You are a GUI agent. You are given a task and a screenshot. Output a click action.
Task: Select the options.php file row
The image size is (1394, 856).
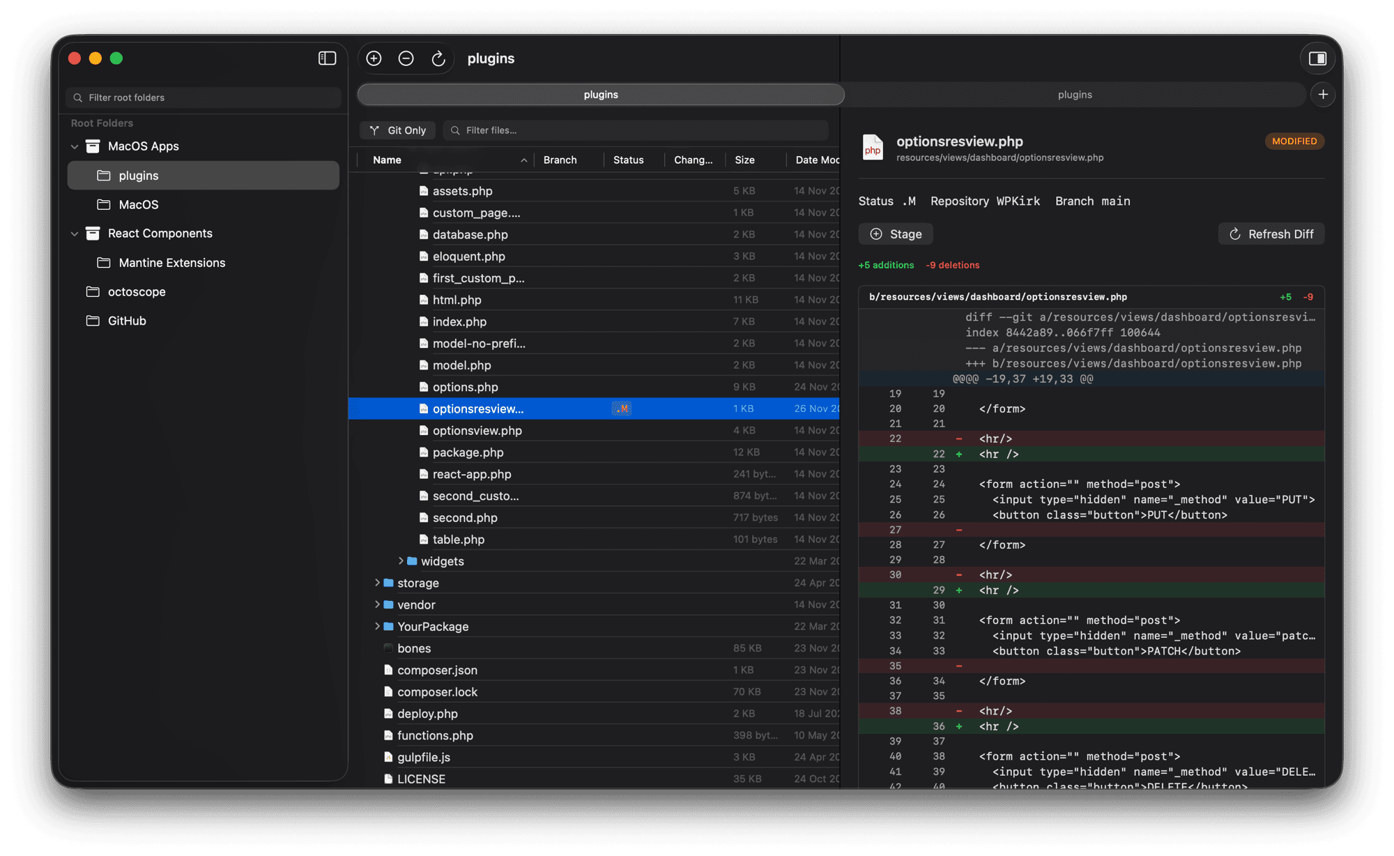[x=594, y=387]
